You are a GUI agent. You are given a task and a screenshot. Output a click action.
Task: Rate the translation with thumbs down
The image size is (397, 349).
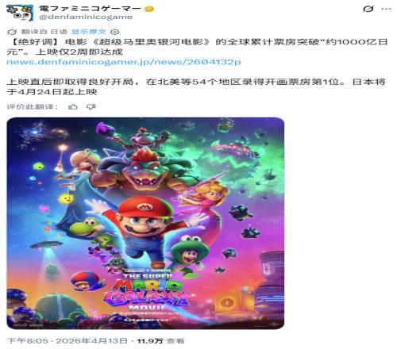(91, 107)
